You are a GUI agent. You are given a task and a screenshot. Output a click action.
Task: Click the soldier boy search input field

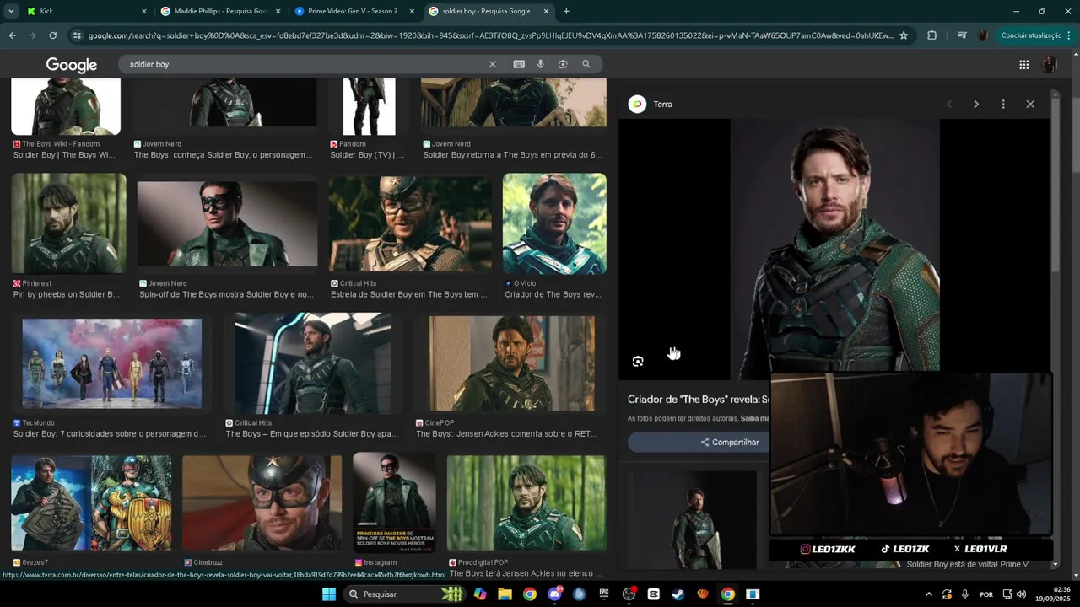304,64
